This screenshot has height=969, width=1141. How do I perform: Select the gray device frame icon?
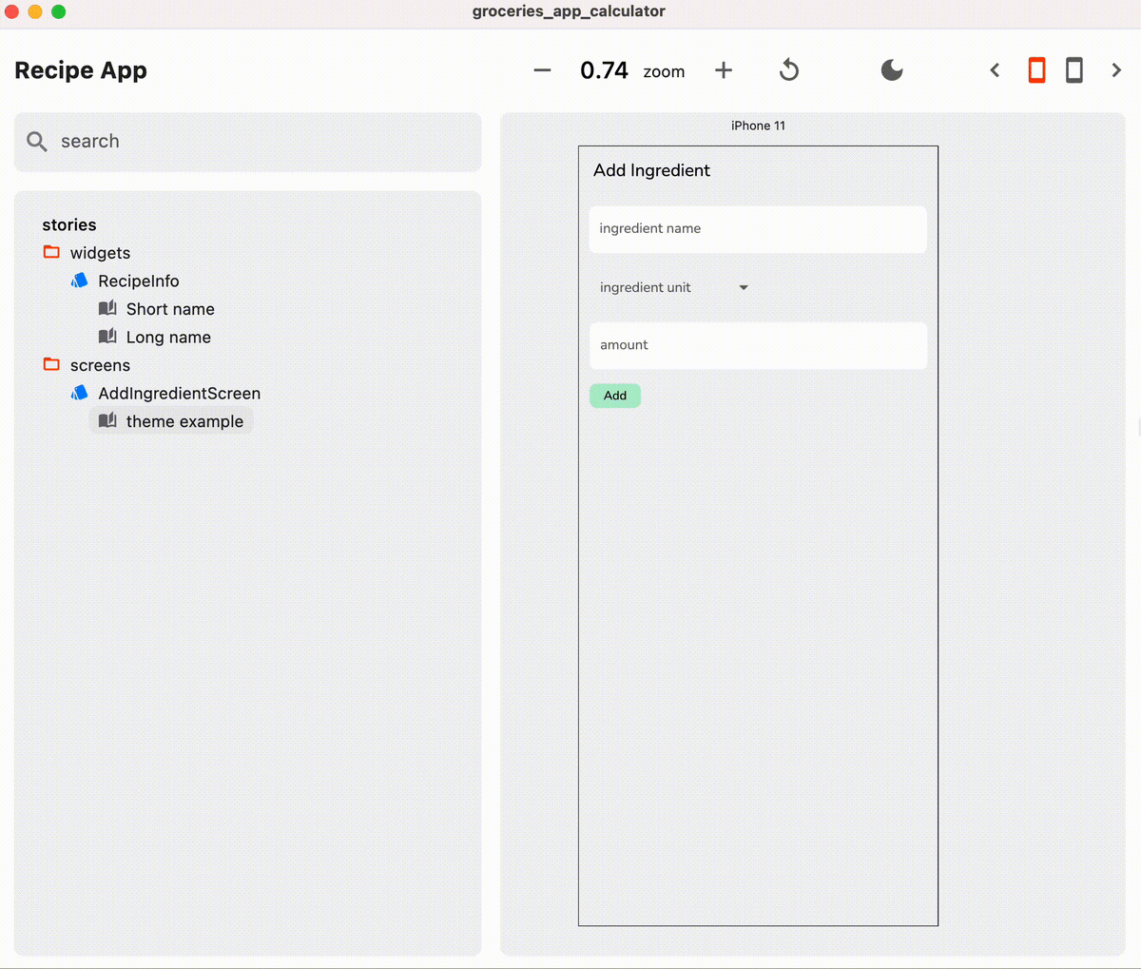click(1074, 69)
